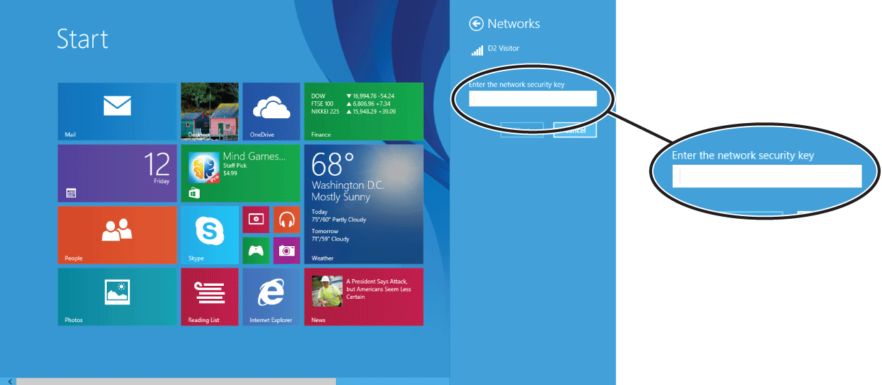Viewport: 882px width, 385px height.
Task: Open the small Video tile
Action: pos(256,220)
